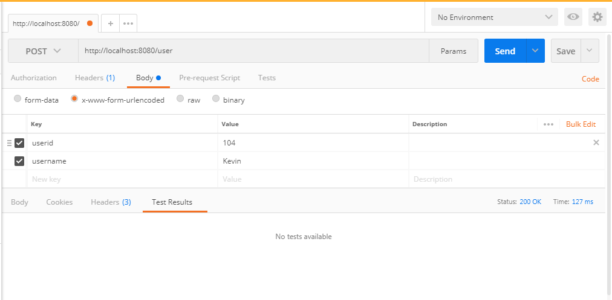612x300 pixels.
Task: Edit the username key cell
Action: pyautogui.click(x=122, y=161)
